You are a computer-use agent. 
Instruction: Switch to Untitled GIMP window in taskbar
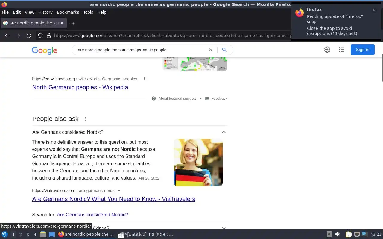click(x=146, y=235)
